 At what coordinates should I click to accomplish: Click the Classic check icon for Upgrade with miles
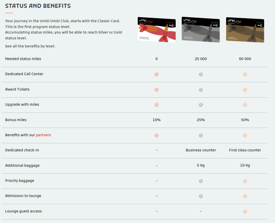coord(156,105)
